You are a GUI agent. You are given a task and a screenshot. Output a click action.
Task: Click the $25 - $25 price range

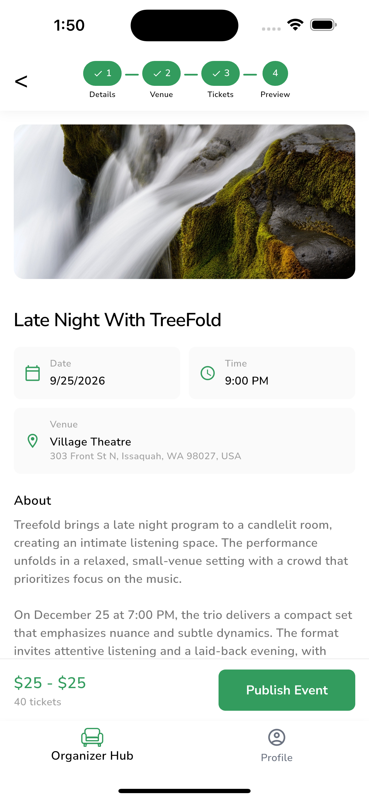tap(50, 683)
